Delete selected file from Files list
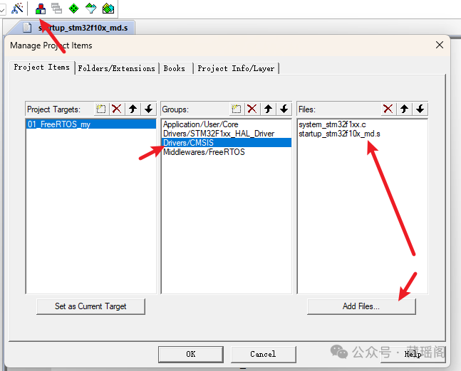The height and width of the screenshot is (371, 461). tap(388, 109)
